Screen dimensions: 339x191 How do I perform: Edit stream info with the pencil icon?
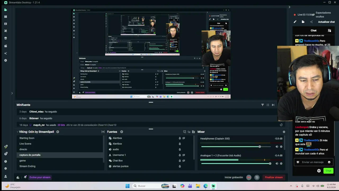coord(295,22)
